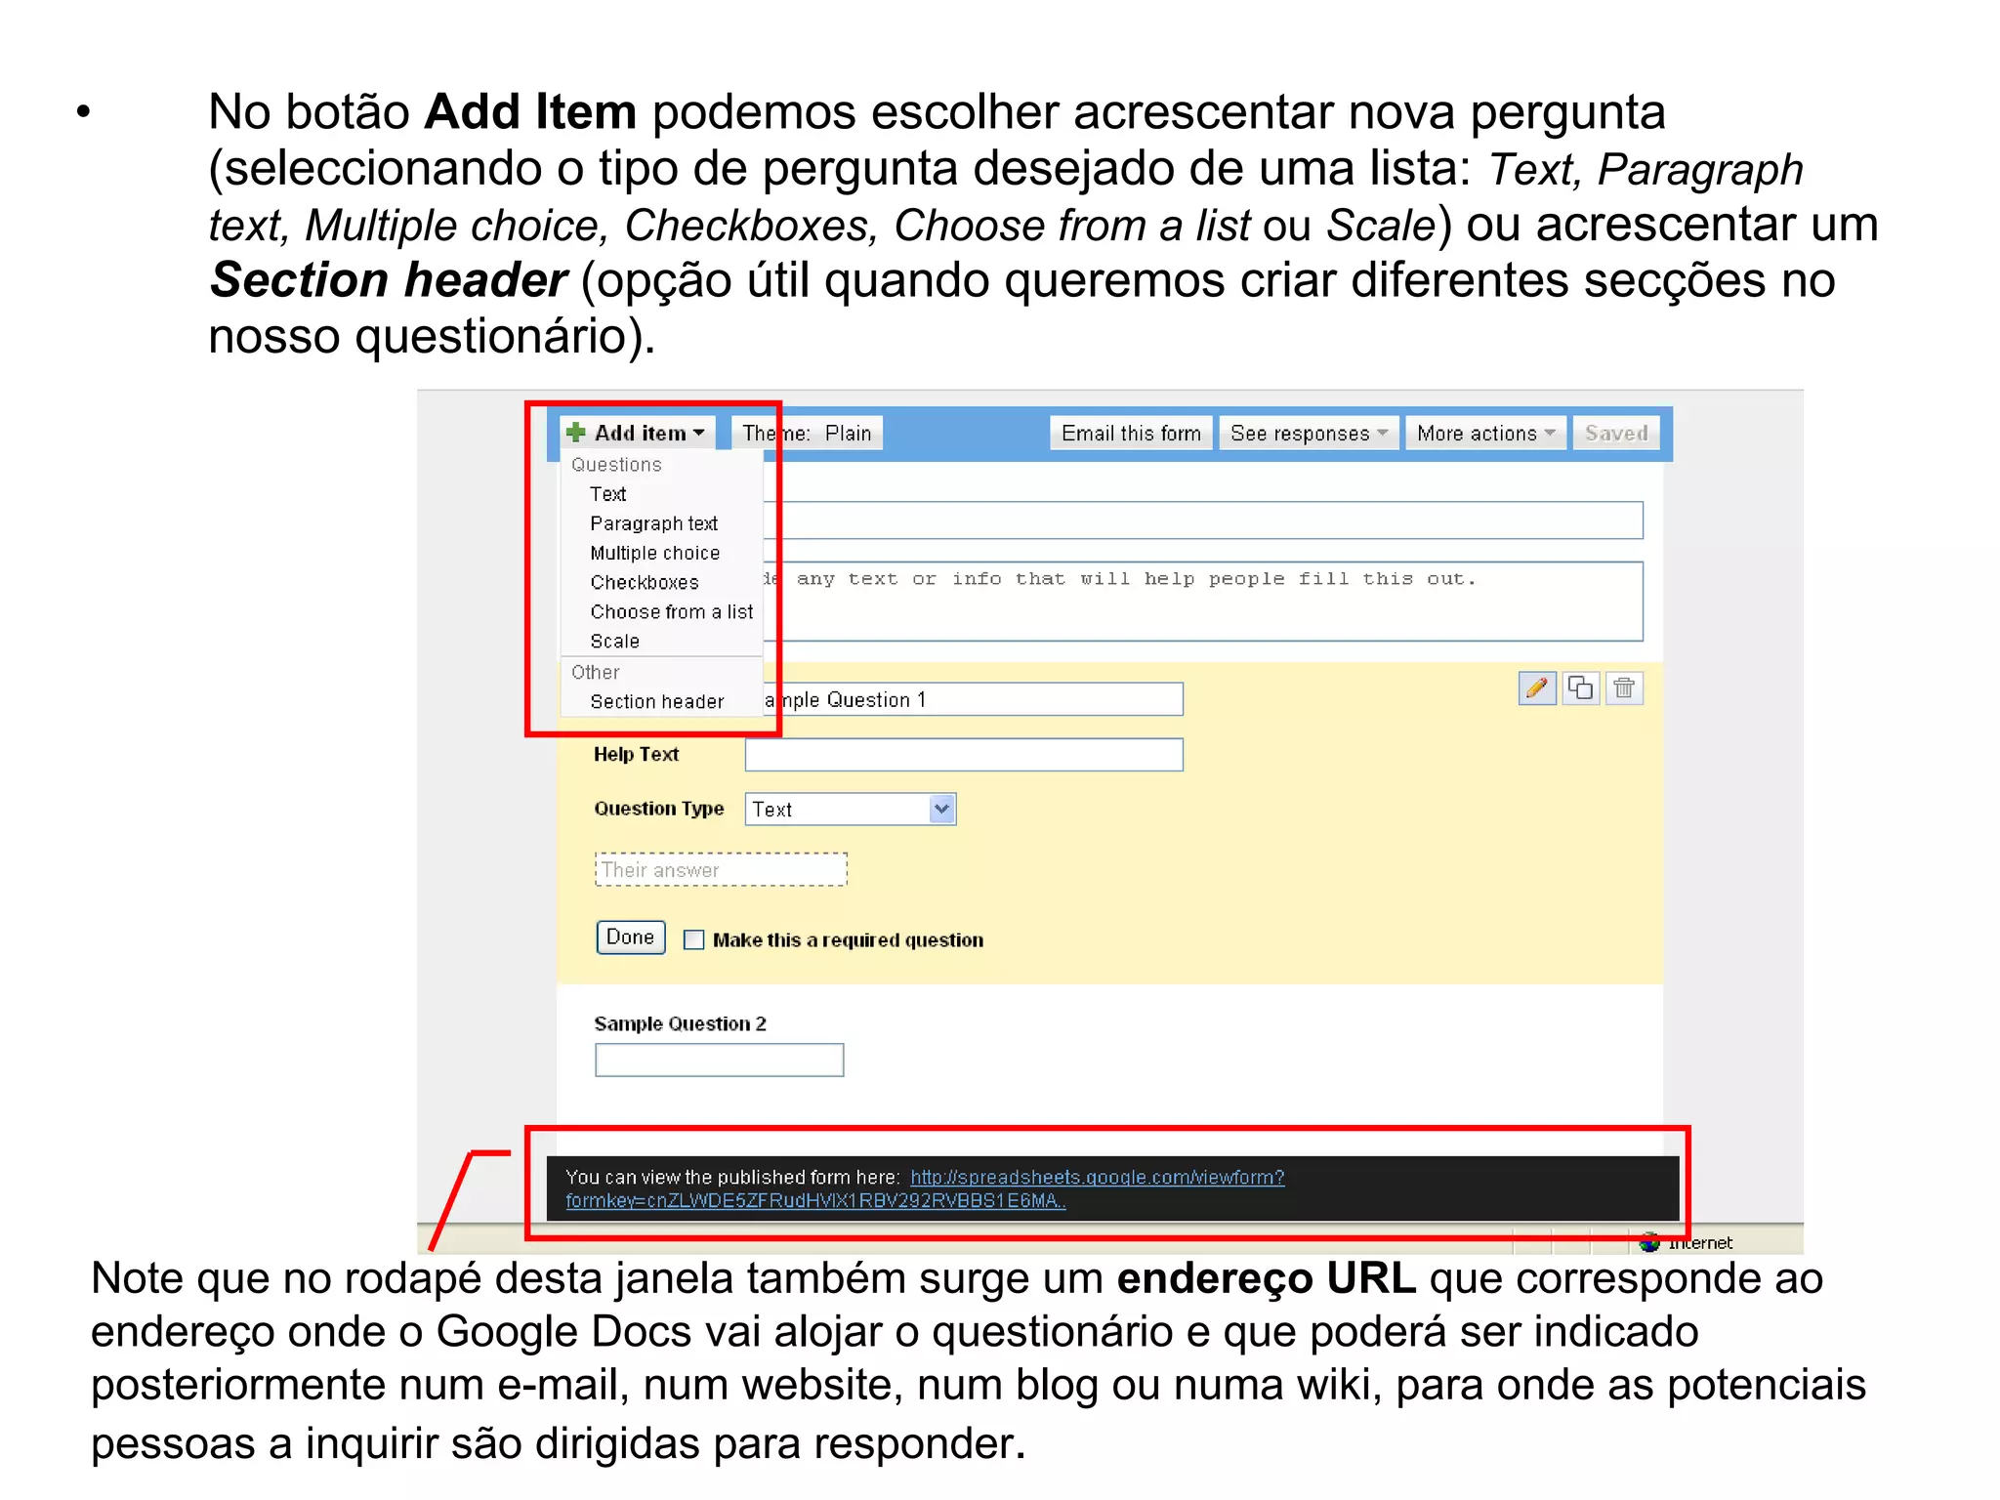2000x1500 pixels.
Task: Open the published form URL link
Action: click(x=925, y=1188)
